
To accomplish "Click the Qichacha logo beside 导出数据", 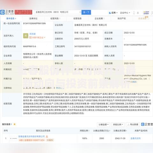I will [x=147, y=124].
